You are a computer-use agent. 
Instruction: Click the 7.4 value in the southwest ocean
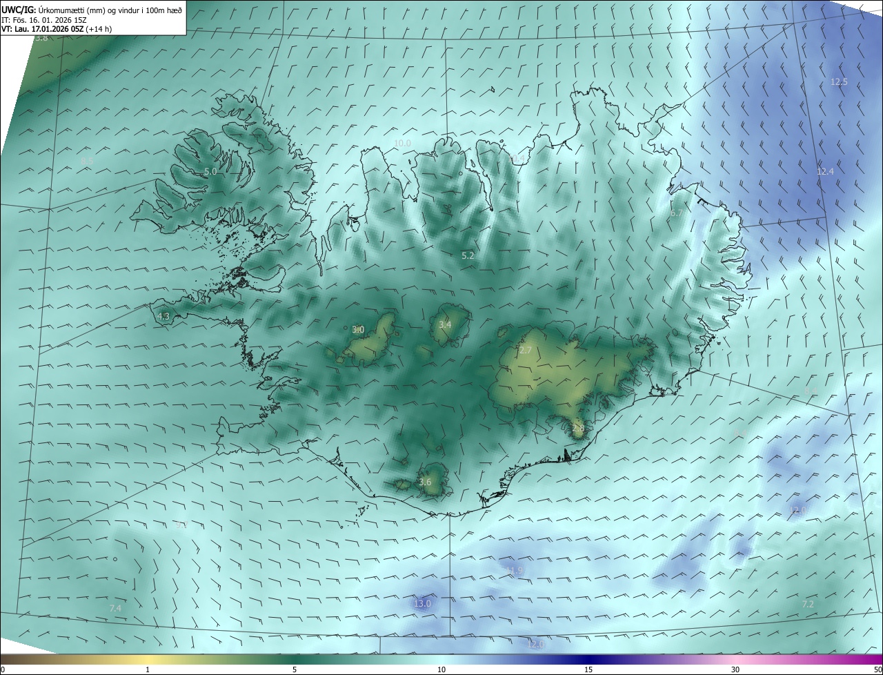pos(115,608)
